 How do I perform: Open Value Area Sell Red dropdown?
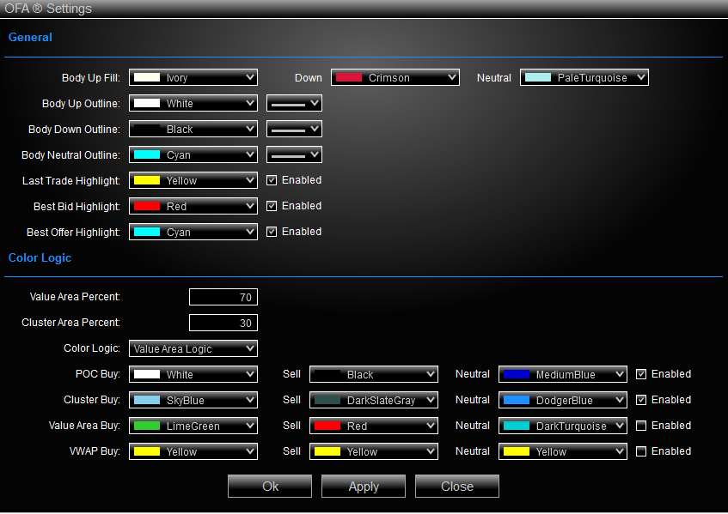(x=374, y=426)
